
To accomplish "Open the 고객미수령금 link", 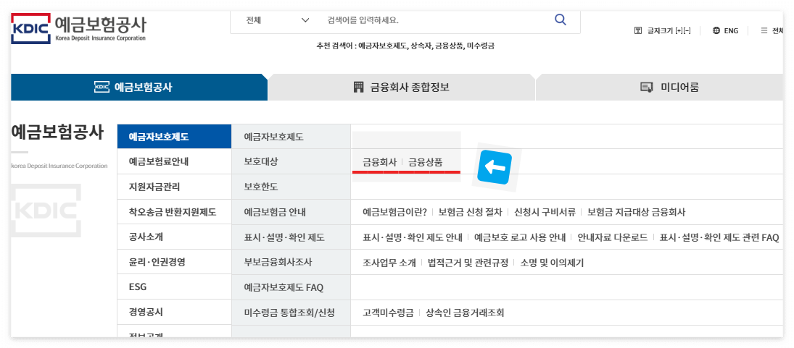I will 389,313.
